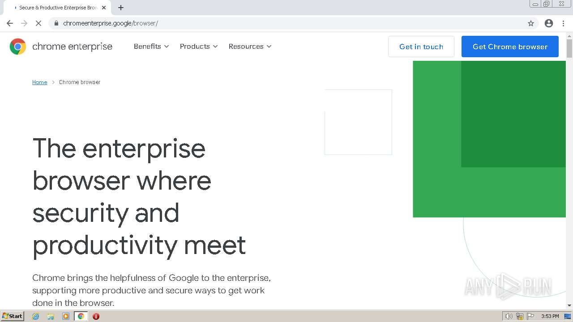
Task: Click Show desktop button in tray
Action: (568, 316)
